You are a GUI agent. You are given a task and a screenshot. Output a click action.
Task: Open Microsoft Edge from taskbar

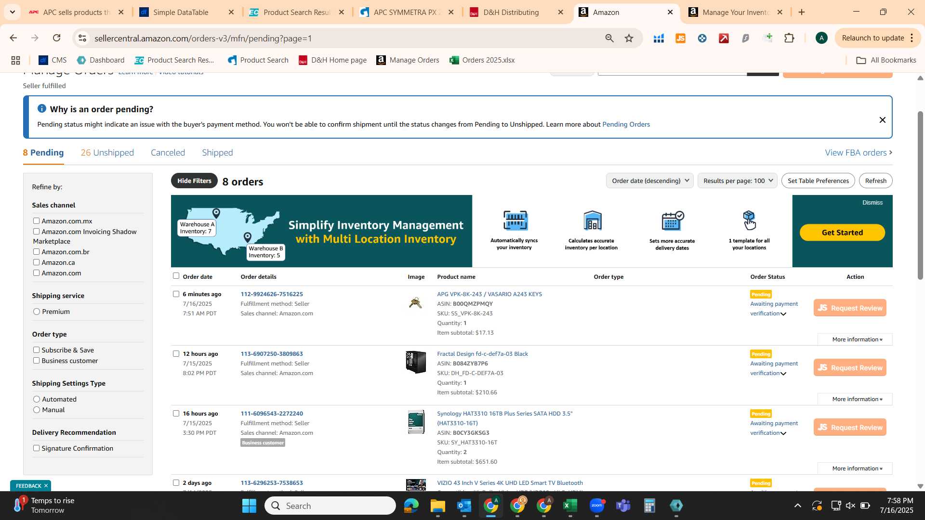[411, 506]
